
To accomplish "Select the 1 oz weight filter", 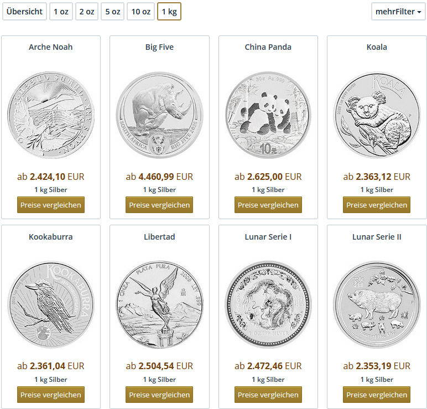I will [61, 11].
